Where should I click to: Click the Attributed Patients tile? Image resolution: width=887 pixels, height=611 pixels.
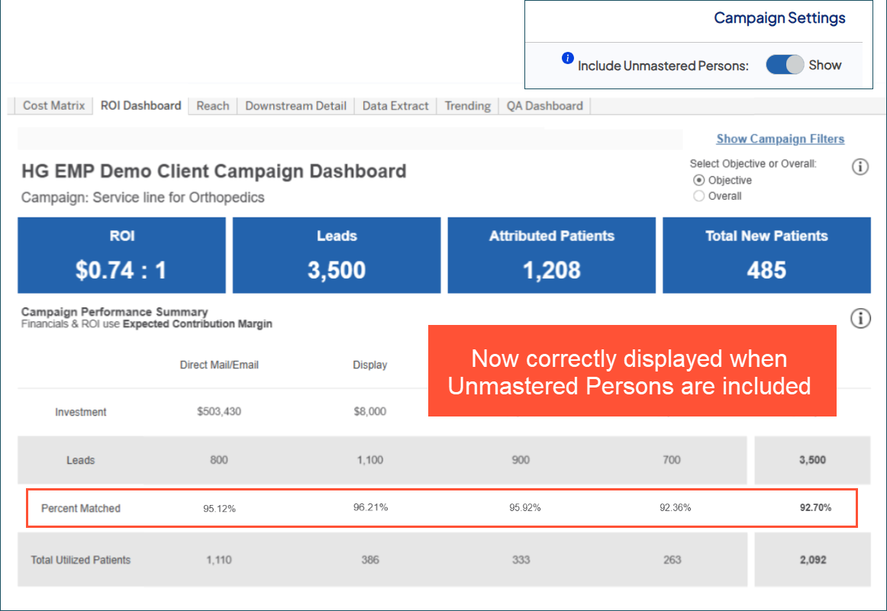pos(551,256)
